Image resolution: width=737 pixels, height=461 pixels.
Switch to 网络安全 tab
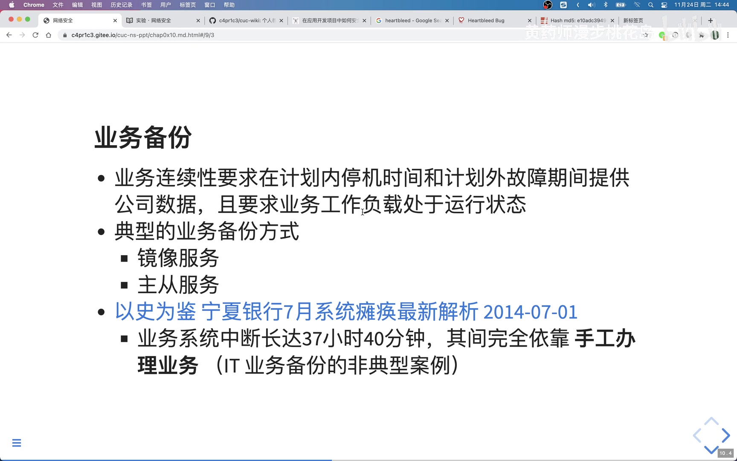(80, 20)
